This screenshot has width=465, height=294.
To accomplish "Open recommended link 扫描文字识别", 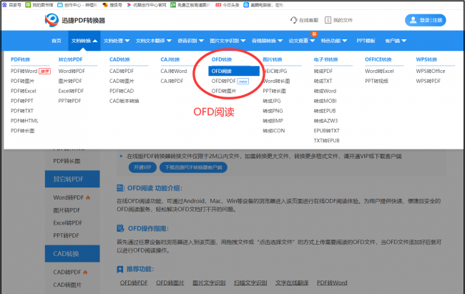I will [250, 283].
